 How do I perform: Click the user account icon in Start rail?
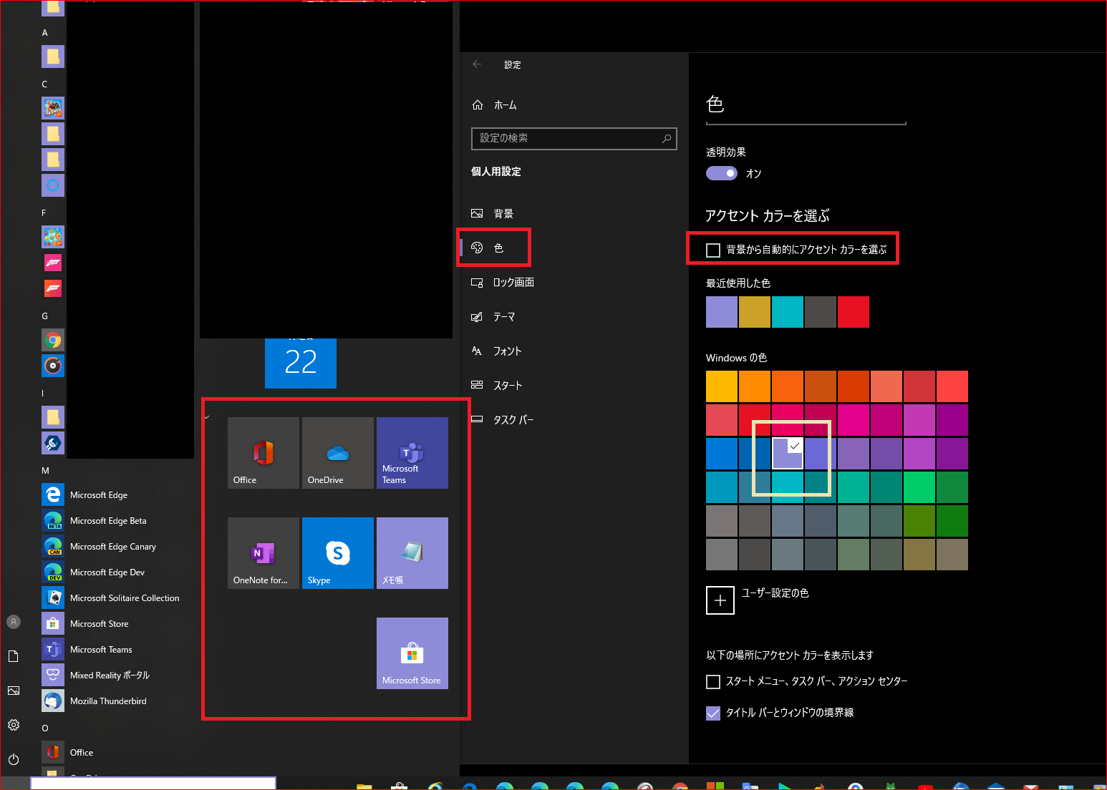point(14,622)
